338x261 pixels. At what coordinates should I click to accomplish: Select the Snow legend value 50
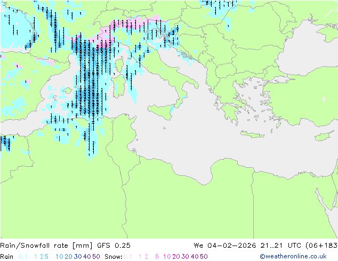204,257
